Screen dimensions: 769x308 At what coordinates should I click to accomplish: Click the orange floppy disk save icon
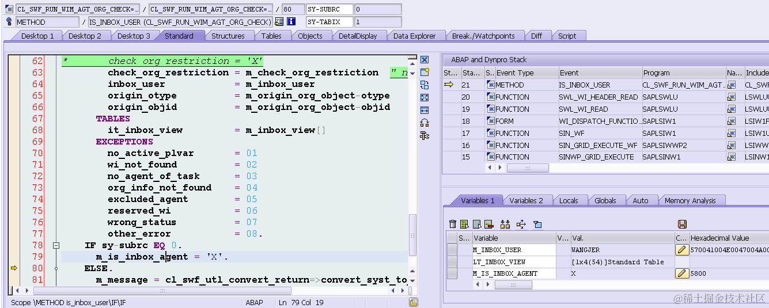pos(682,224)
